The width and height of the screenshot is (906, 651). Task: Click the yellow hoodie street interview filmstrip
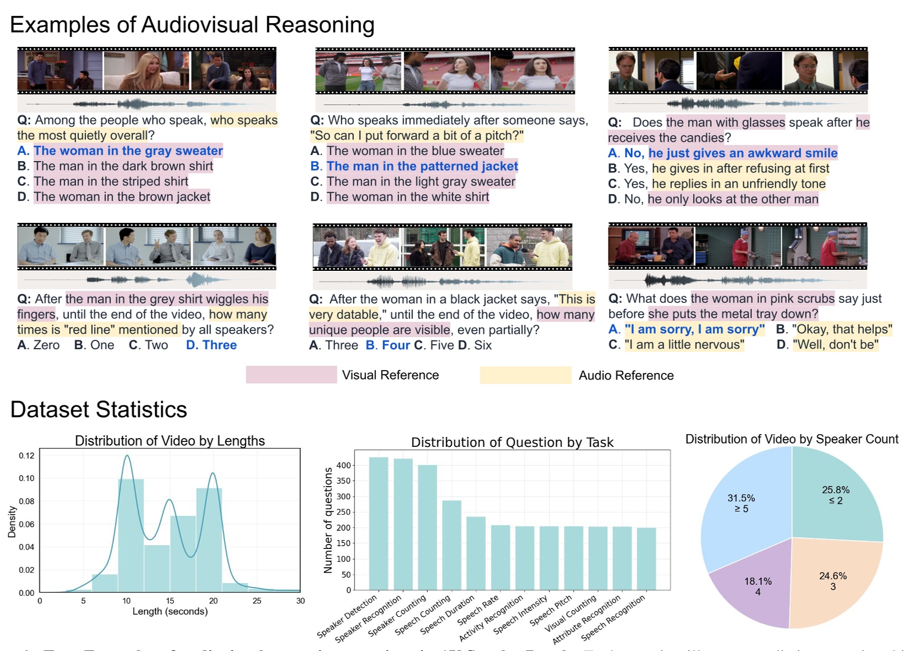[442, 247]
